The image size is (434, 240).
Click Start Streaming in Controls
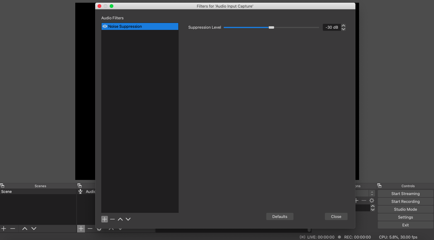coord(405,194)
